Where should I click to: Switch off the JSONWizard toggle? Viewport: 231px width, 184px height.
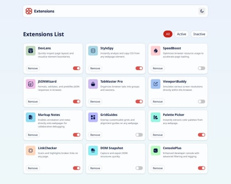(77, 101)
